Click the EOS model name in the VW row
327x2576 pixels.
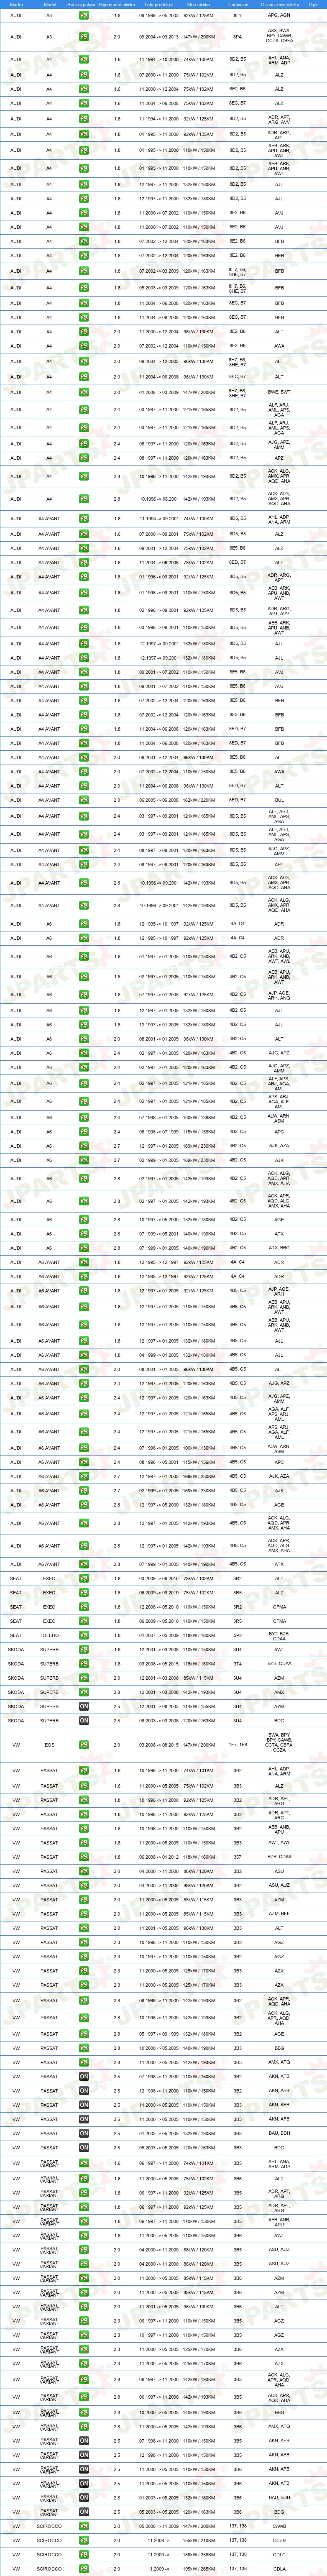tap(49, 1745)
